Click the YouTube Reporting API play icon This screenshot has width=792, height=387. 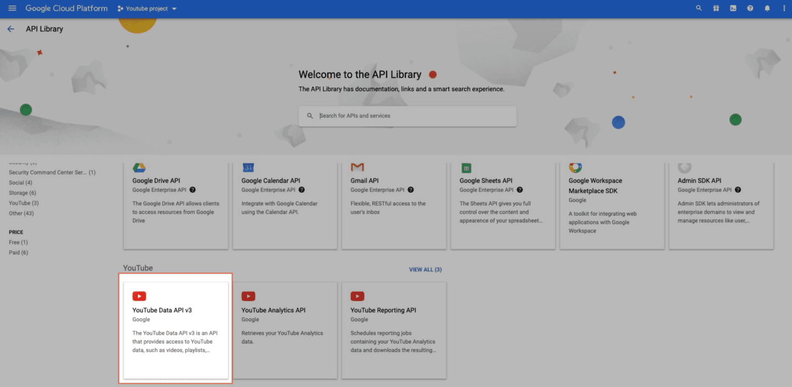point(358,296)
